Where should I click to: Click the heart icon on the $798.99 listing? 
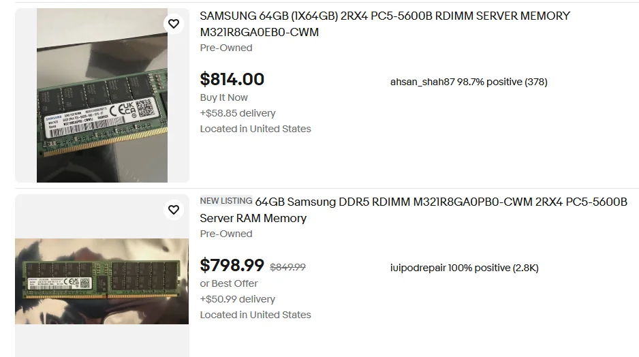pos(174,210)
